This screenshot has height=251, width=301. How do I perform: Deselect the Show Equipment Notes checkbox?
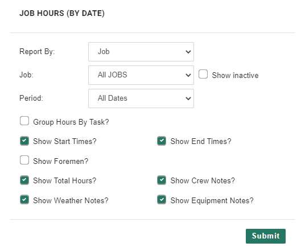tap(162, 200)
